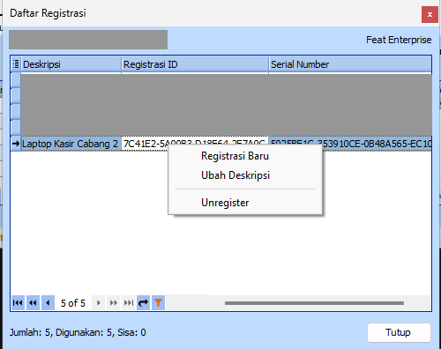Go to first record in navigator
Viewport: 441px width, 349px height.
(x=18, y=302)
